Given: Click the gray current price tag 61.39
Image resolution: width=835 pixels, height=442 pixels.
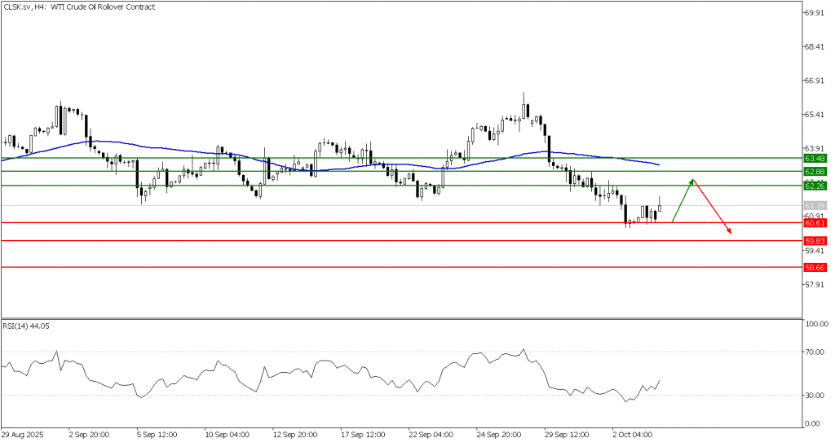Looking at the screenshot, I should tap(815, 205).
